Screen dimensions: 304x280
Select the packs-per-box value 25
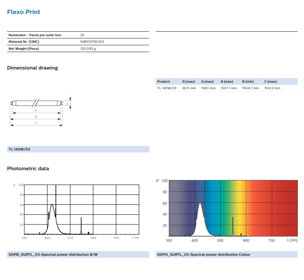[x=82, y=35]
